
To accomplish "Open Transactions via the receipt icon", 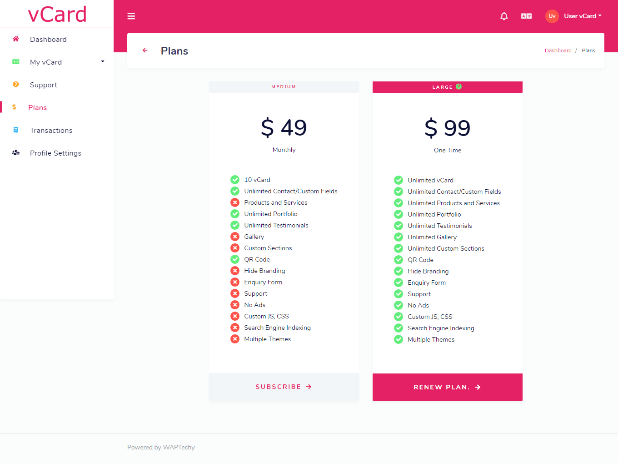I will (15, 130).
